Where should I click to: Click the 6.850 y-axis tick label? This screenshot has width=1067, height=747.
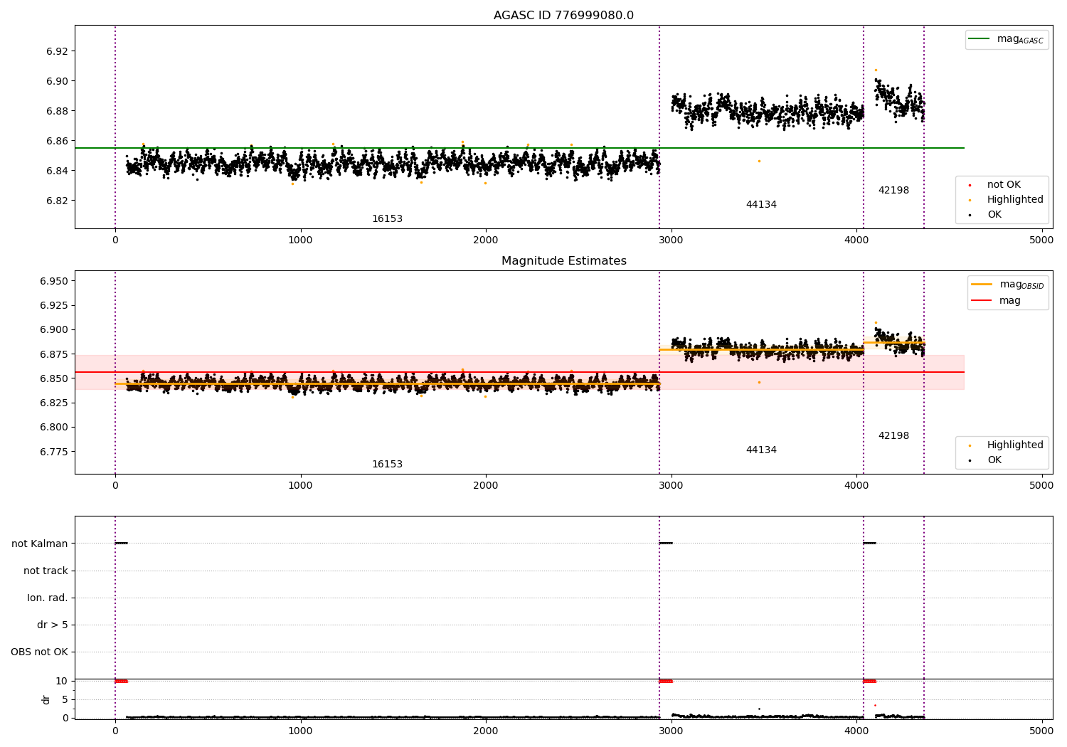click(x=55, y=378)
